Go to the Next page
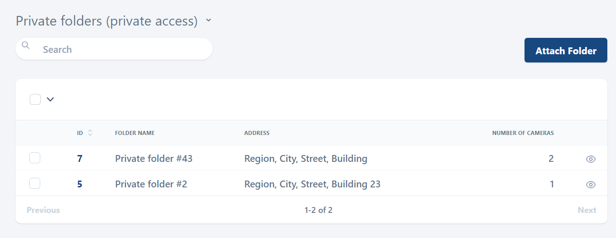This screenshot has width=616, height=238. (x=587, y=210)
